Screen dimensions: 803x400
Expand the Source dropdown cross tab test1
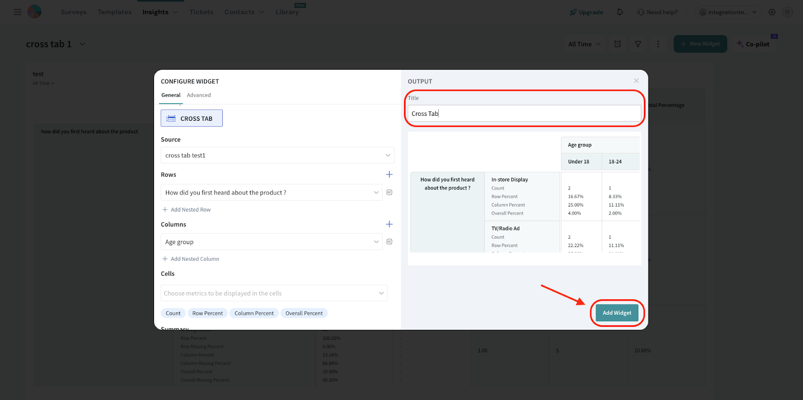click(x=277, y=155)
